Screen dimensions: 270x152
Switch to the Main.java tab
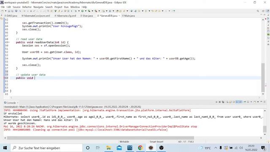point(128,16)
